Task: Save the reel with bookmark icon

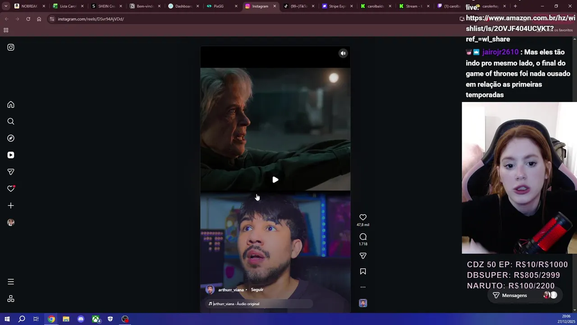Action: click(x=363, y=271)
